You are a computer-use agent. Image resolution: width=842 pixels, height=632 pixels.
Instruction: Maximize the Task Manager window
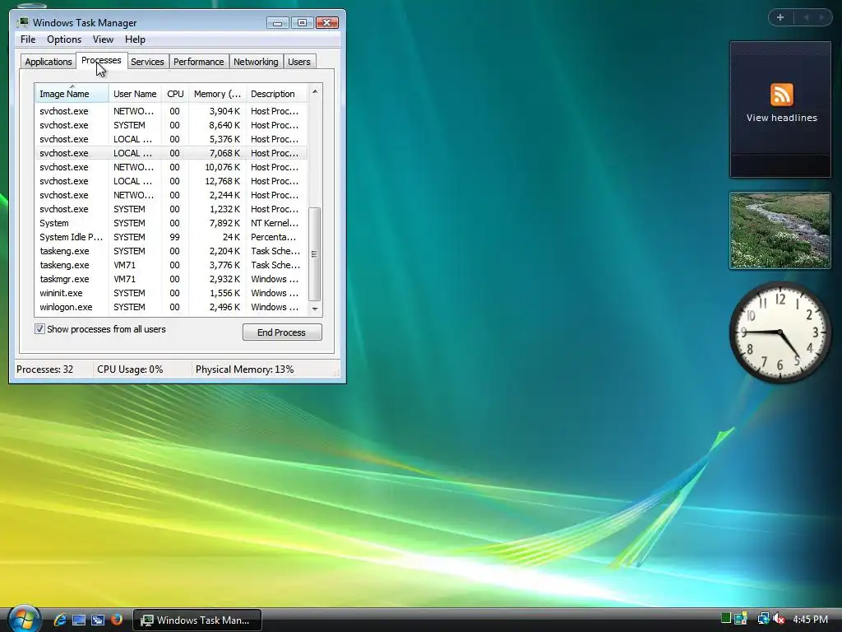coord(302,22)
